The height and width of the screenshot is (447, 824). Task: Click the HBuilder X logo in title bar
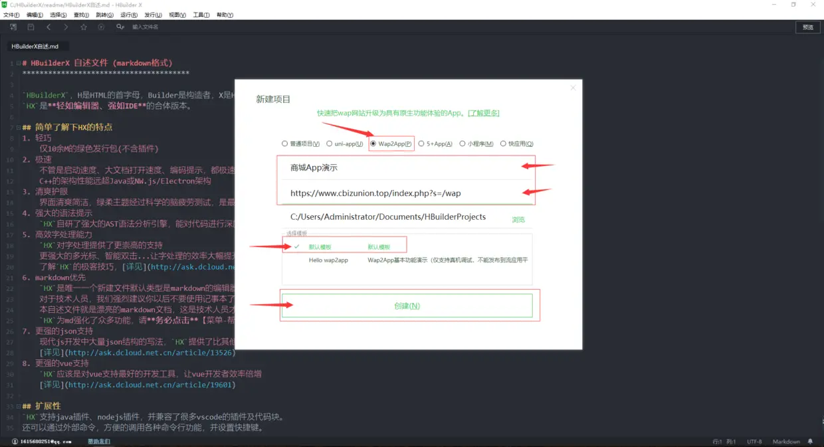(x=4, y=5)
